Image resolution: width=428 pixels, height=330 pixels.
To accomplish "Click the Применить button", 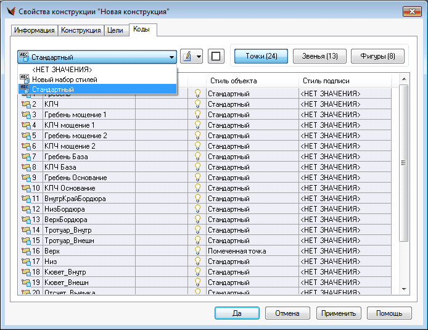I will pyautogui.click(x=339, y=313).
